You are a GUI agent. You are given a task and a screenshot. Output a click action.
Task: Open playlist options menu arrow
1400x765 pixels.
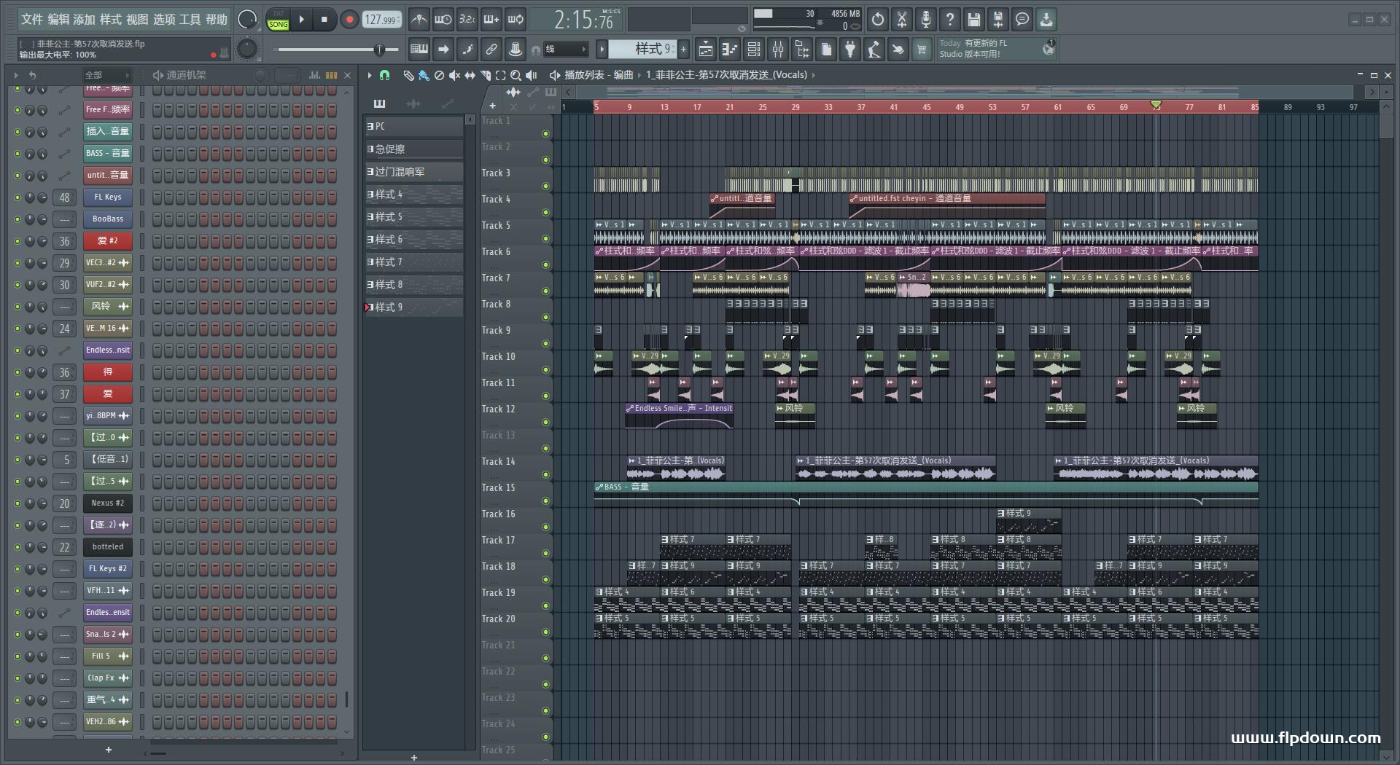[370, 75]
